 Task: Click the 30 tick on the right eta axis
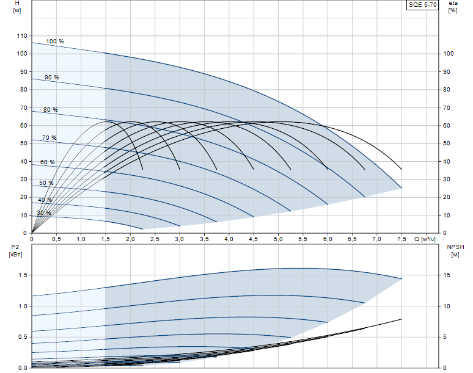click(x=447, y=179)
